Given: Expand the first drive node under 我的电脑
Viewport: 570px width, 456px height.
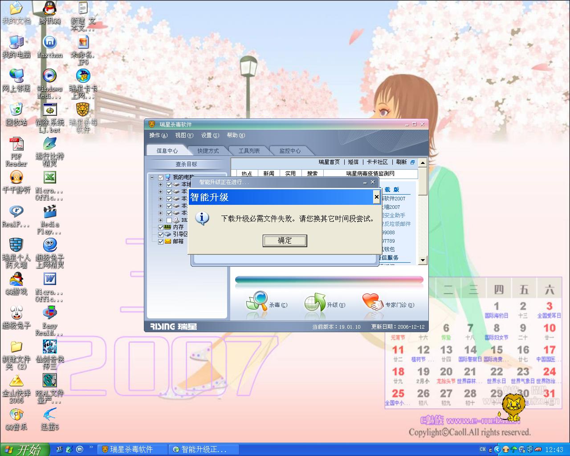Looking at the screenshot, I should (160, 184).
